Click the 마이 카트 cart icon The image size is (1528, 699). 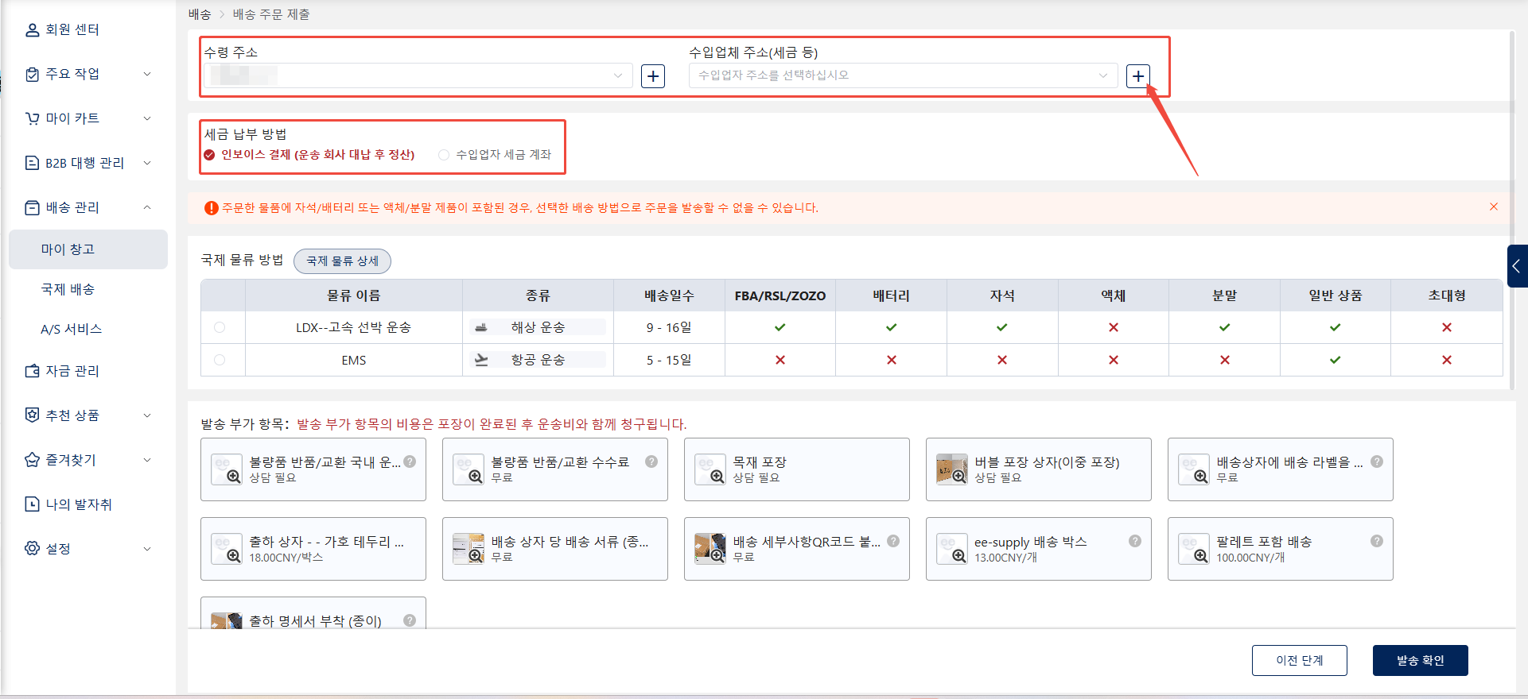point(32,118)
